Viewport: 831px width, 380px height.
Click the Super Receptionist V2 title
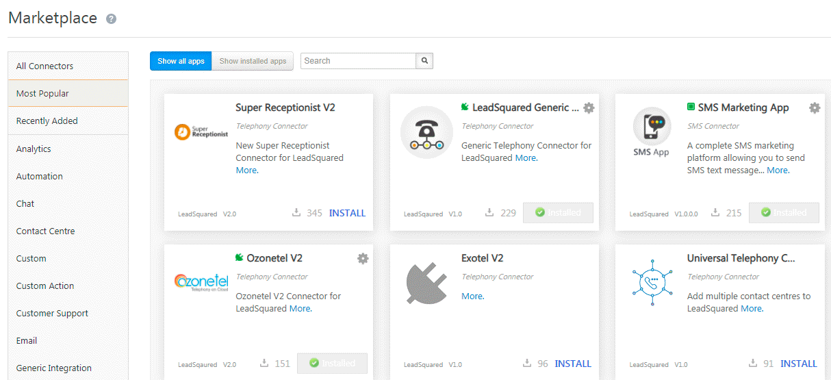285,107
